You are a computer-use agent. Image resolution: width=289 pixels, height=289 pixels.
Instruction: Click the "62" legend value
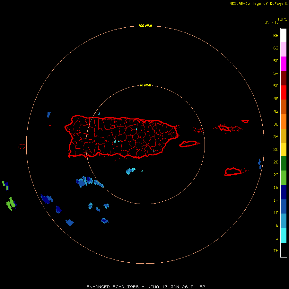[276, 48]
